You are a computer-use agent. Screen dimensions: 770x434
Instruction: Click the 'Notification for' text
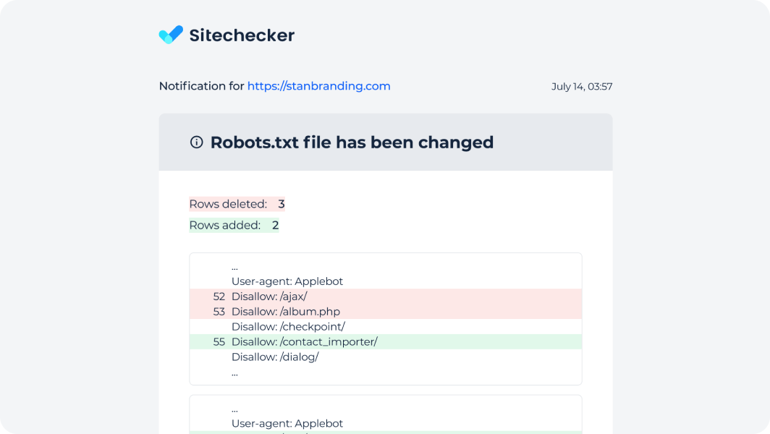coord(201,86)
